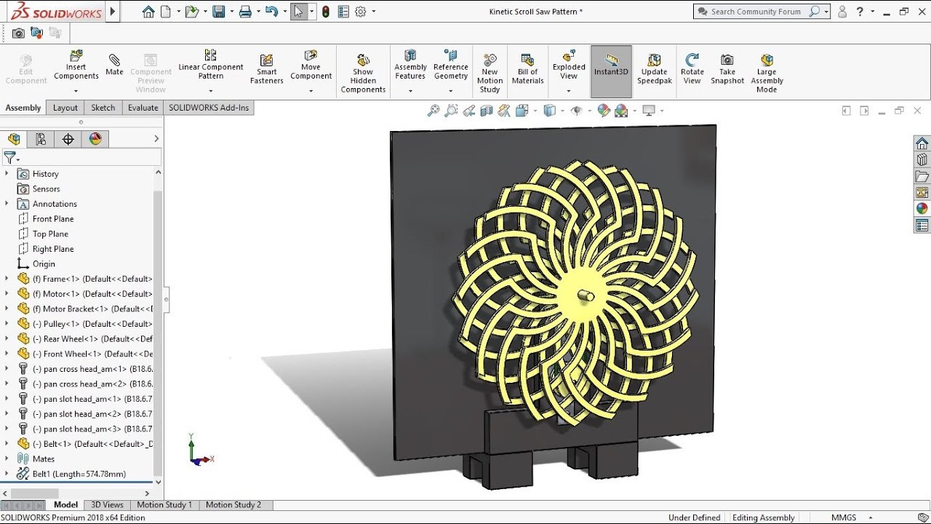
Task: Open the Bill of Materials tool
Action: click(527, 69)
